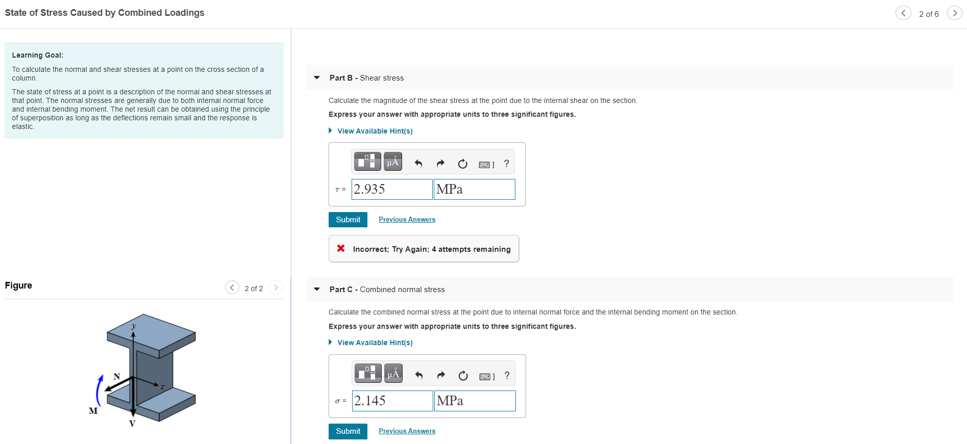
Task: Submit the Part B shear stress answer
Action: pyautogui.click(x=348, y=220)
